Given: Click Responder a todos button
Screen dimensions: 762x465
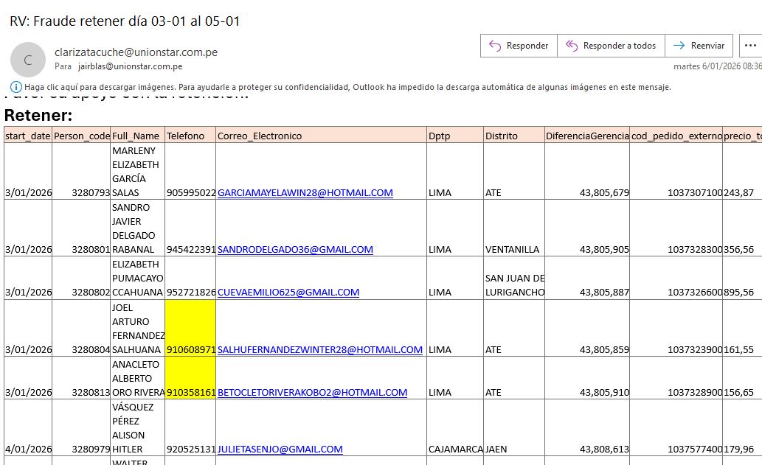Looking at the screenshot, I should pos(611,46).
